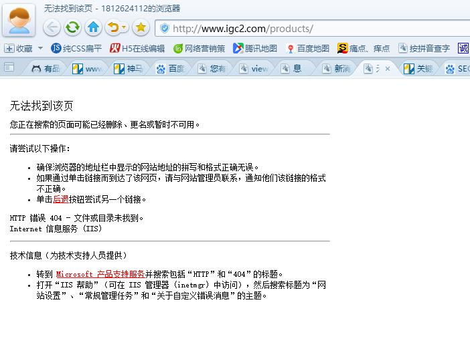Open the home page button

(93, 28)
